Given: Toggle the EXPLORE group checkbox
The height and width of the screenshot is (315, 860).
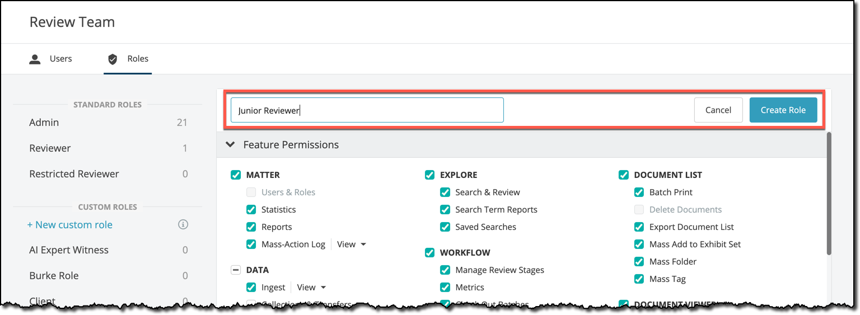Looking at the screenshot, I should pos(429,175).
